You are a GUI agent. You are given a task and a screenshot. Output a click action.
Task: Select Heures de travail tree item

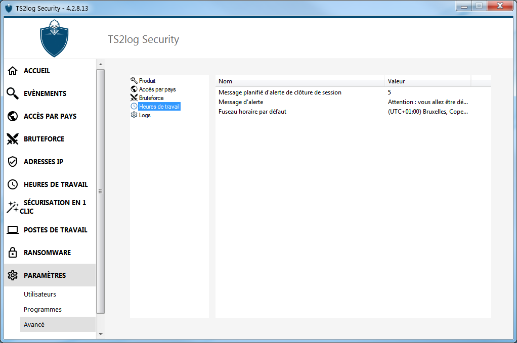159,106
